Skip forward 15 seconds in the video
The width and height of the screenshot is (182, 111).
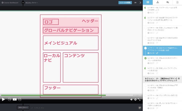click(20, 99)
